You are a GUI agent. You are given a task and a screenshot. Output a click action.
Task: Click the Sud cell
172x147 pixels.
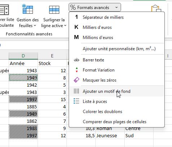point(139,135)
